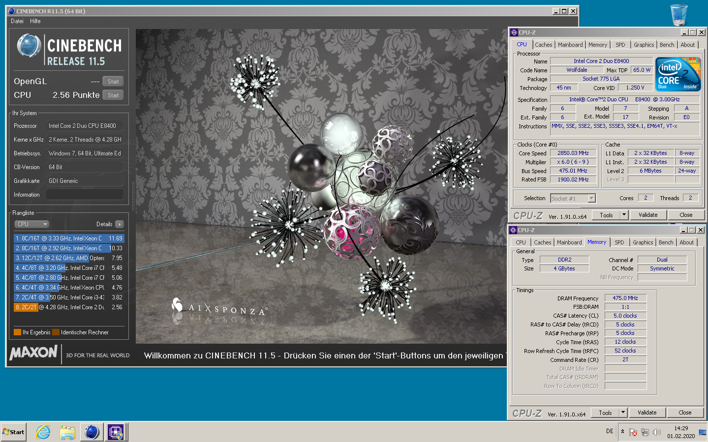Viewport: 708px width, 442px height.
Task: Start the OpenGL benchmark
Action: [x=113, y=82]
